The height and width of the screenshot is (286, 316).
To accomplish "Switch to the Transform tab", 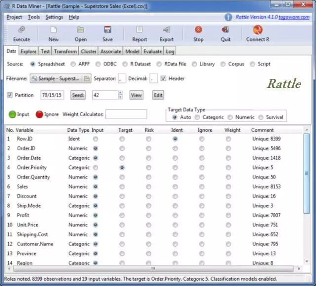I will (65, 51).
